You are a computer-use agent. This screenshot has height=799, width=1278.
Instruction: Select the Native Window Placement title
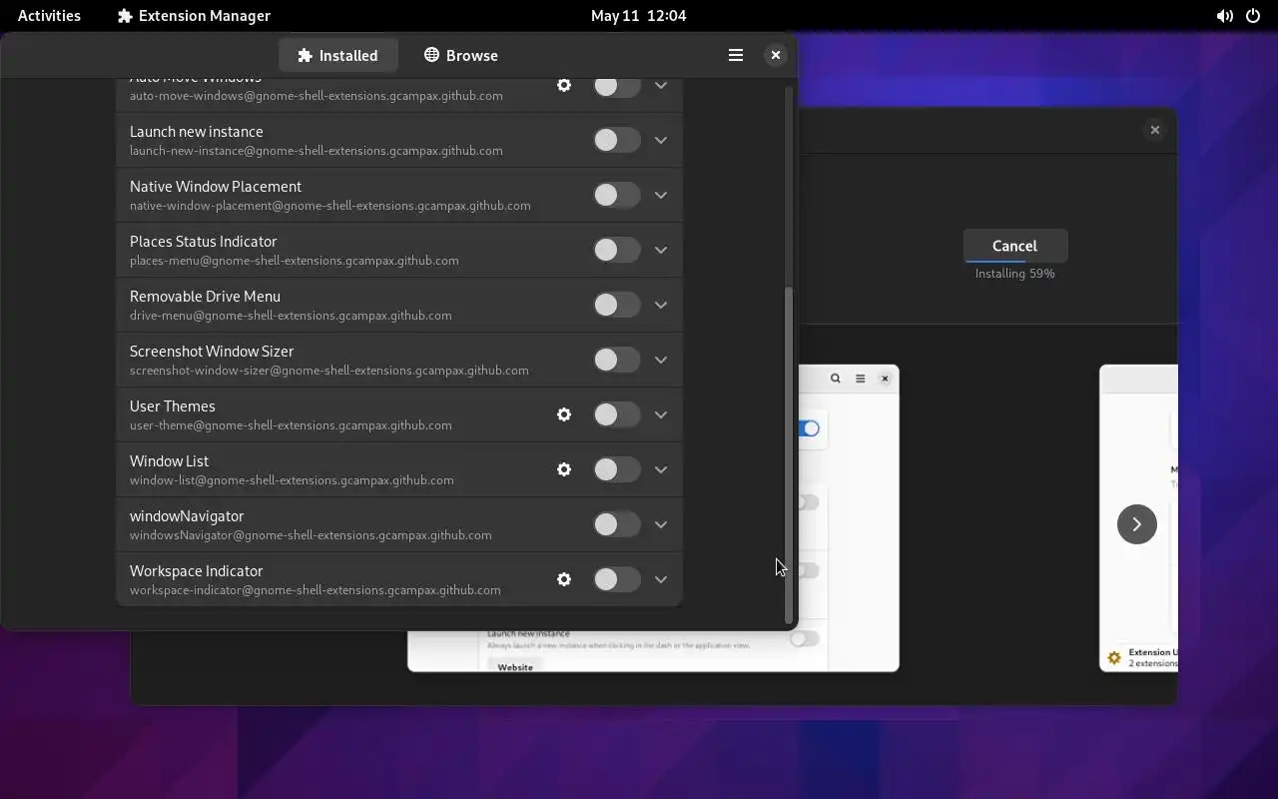pyautogui.click(x=216, y=187)
